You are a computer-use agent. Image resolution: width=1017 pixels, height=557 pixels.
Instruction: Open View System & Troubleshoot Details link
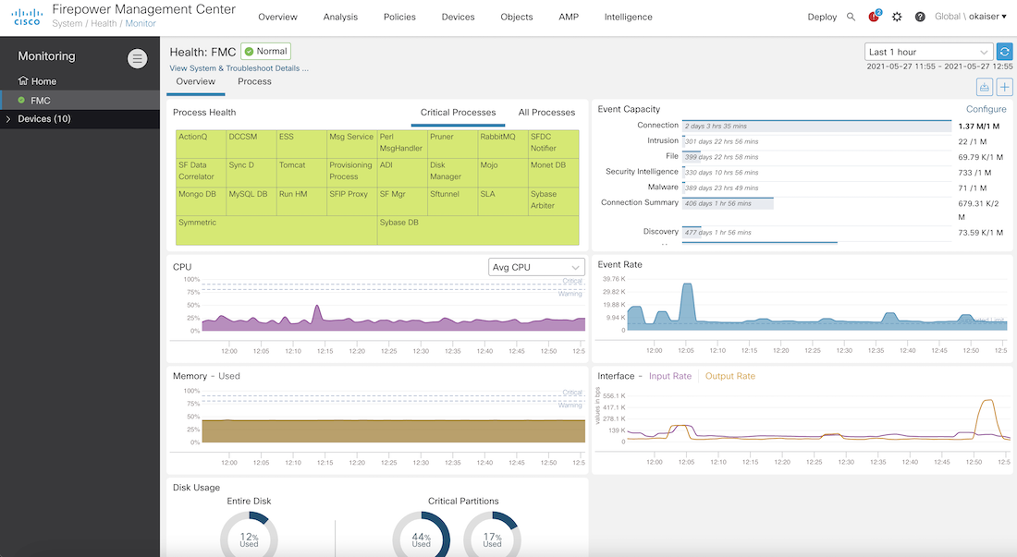coord(239,68)
